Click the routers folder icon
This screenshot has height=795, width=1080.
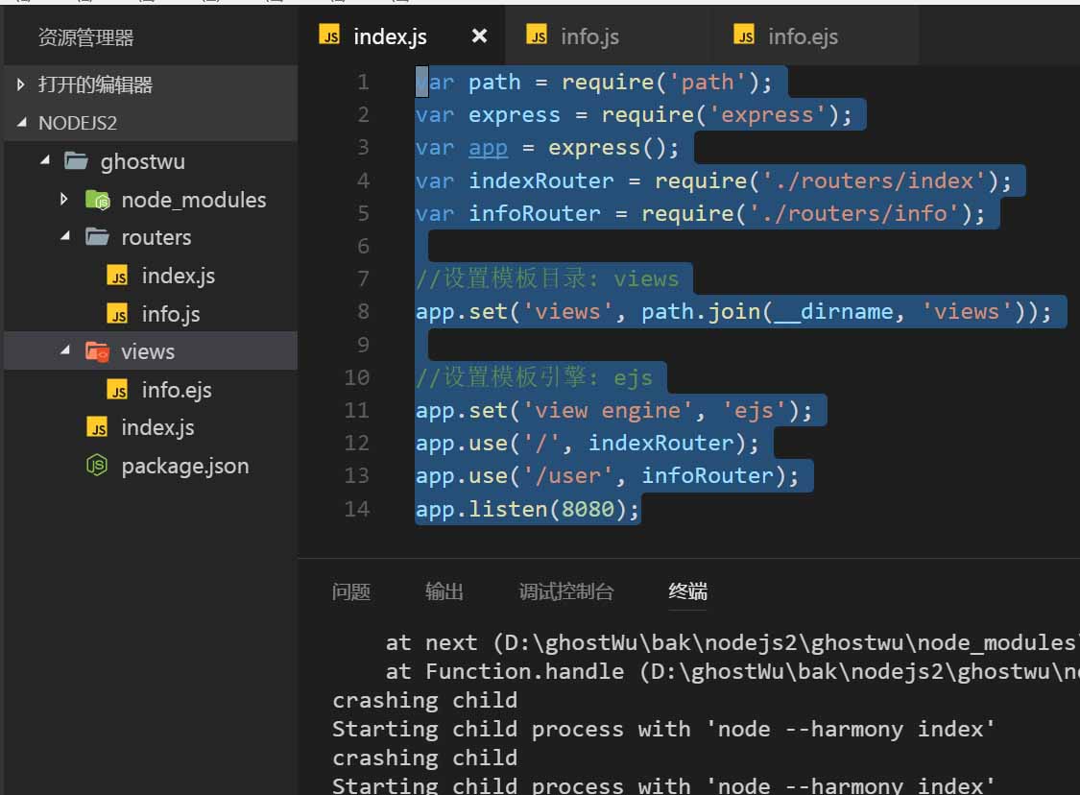[97, 237]
